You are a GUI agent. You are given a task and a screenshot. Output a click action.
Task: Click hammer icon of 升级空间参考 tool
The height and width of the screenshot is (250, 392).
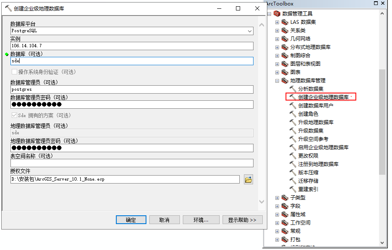[293, 139]
